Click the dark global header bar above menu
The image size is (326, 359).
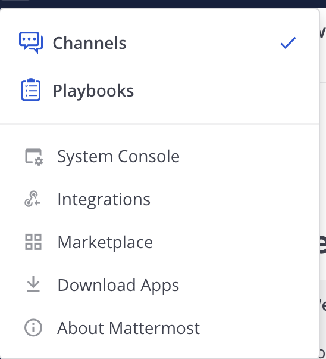163,4
